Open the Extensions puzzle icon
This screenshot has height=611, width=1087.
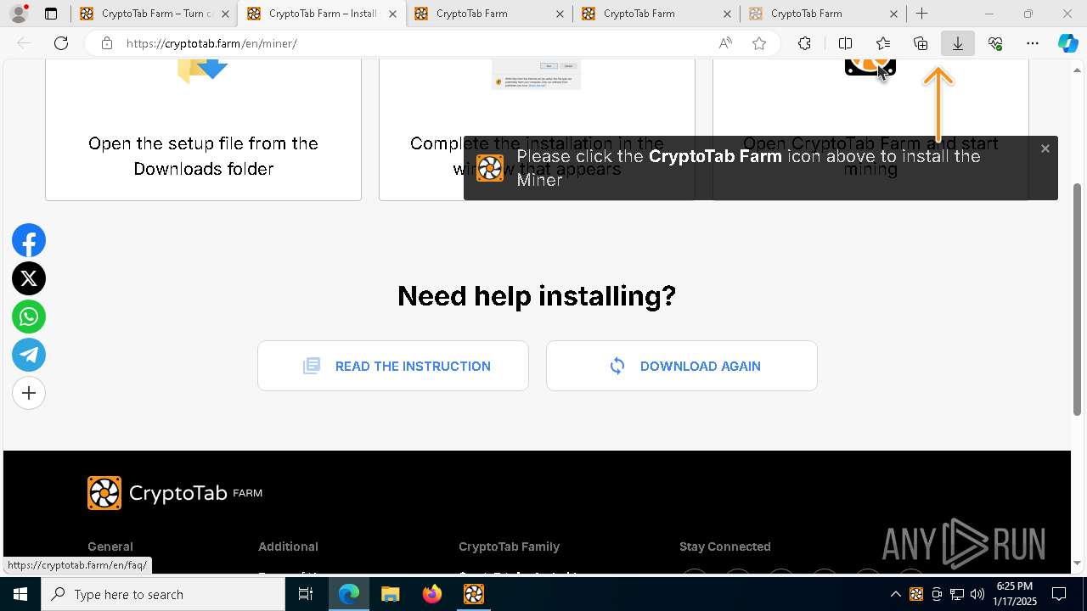click(804, 43)
